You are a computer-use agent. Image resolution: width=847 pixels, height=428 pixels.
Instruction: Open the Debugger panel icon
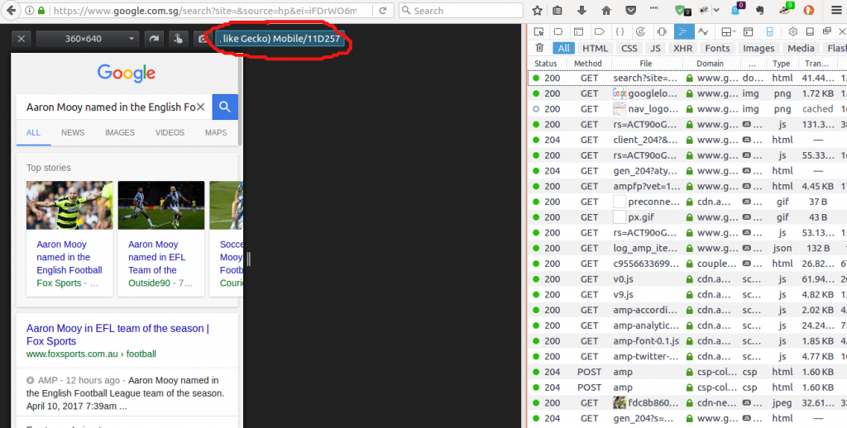599,32
